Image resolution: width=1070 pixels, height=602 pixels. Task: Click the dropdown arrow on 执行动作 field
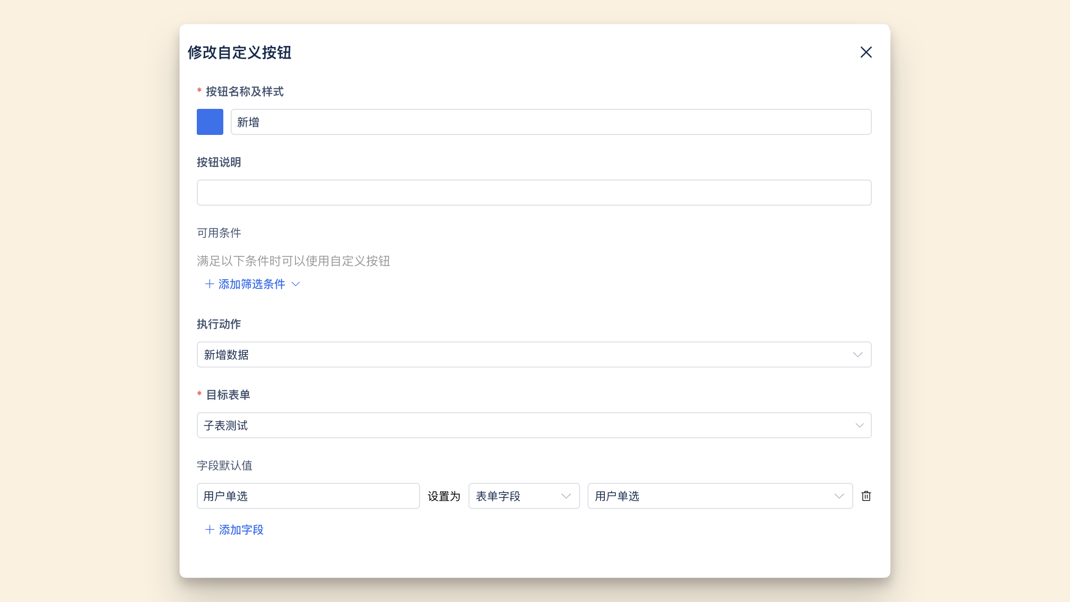point(857,354)
